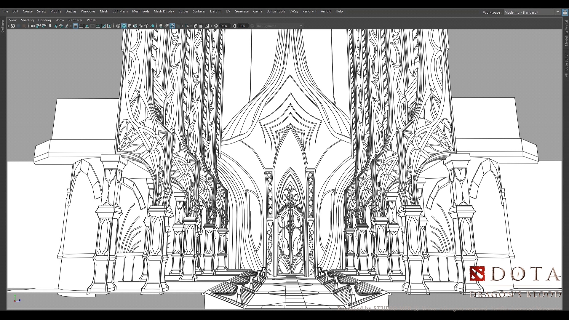Click the Textured checker sphere icon

141,26
